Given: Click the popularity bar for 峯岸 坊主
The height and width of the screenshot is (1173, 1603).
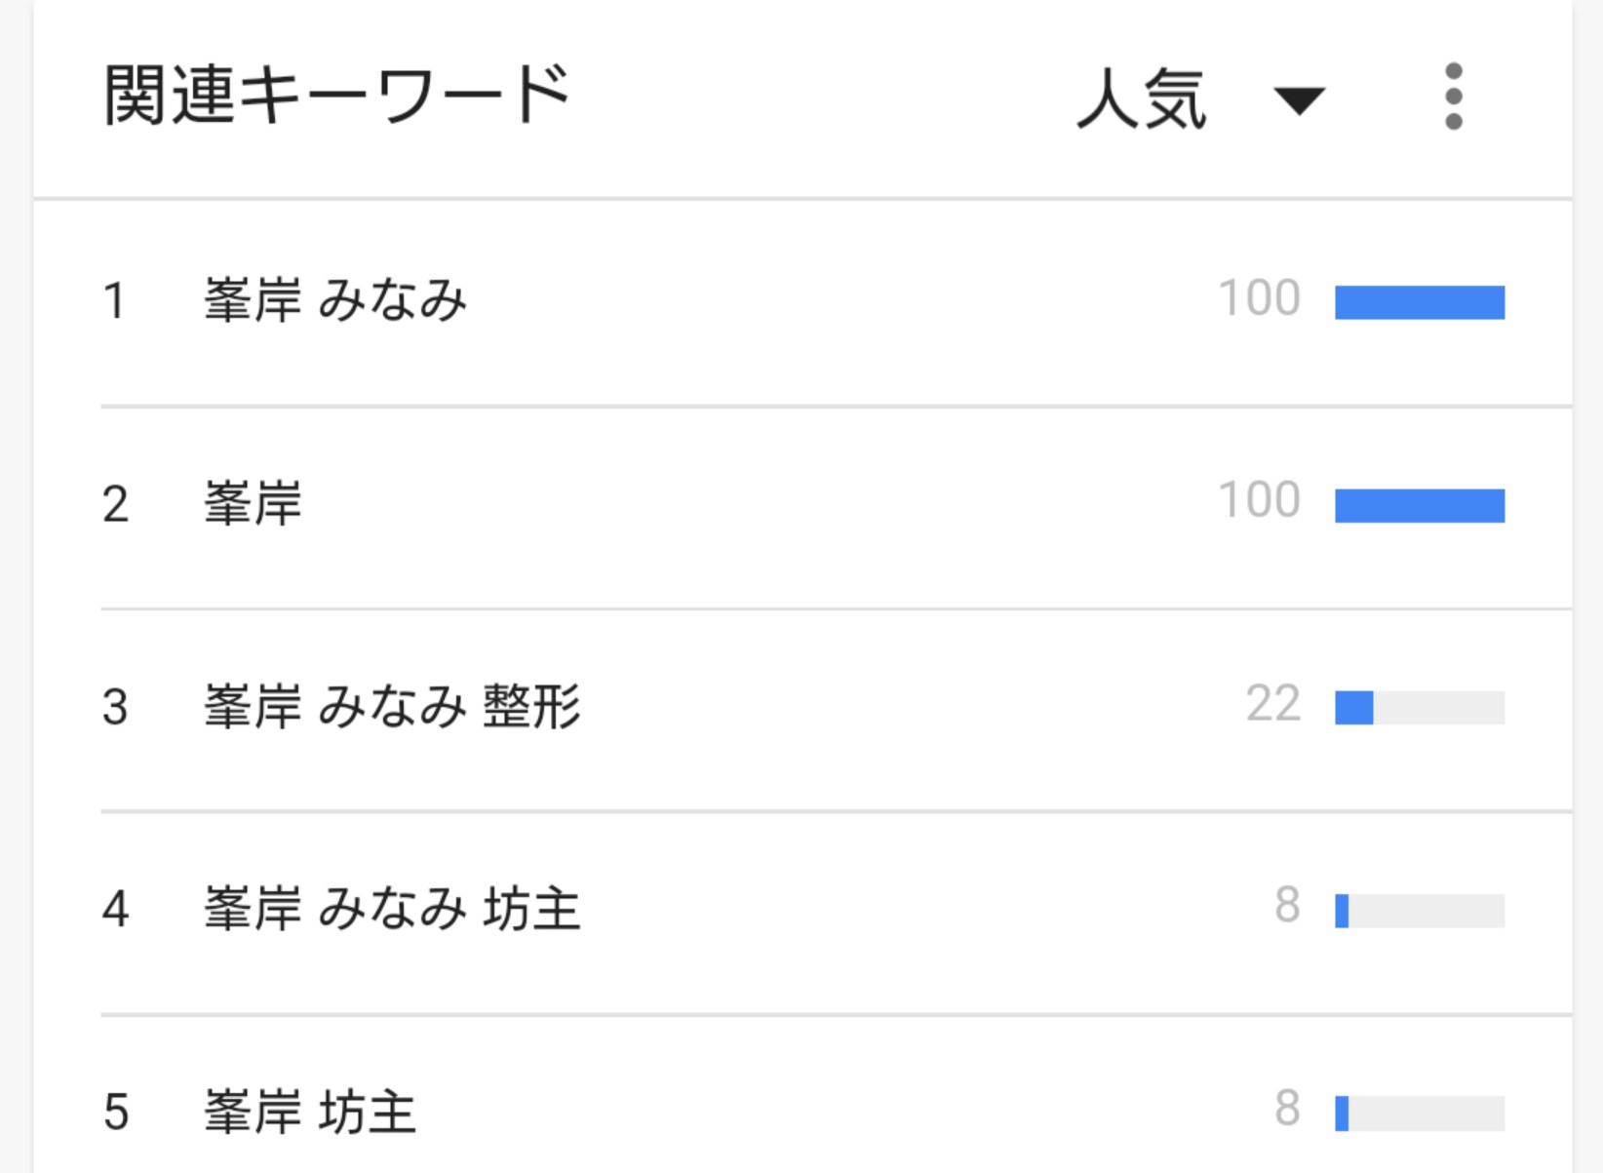Looking at the screenshot, I should tap(1419, 1113).
